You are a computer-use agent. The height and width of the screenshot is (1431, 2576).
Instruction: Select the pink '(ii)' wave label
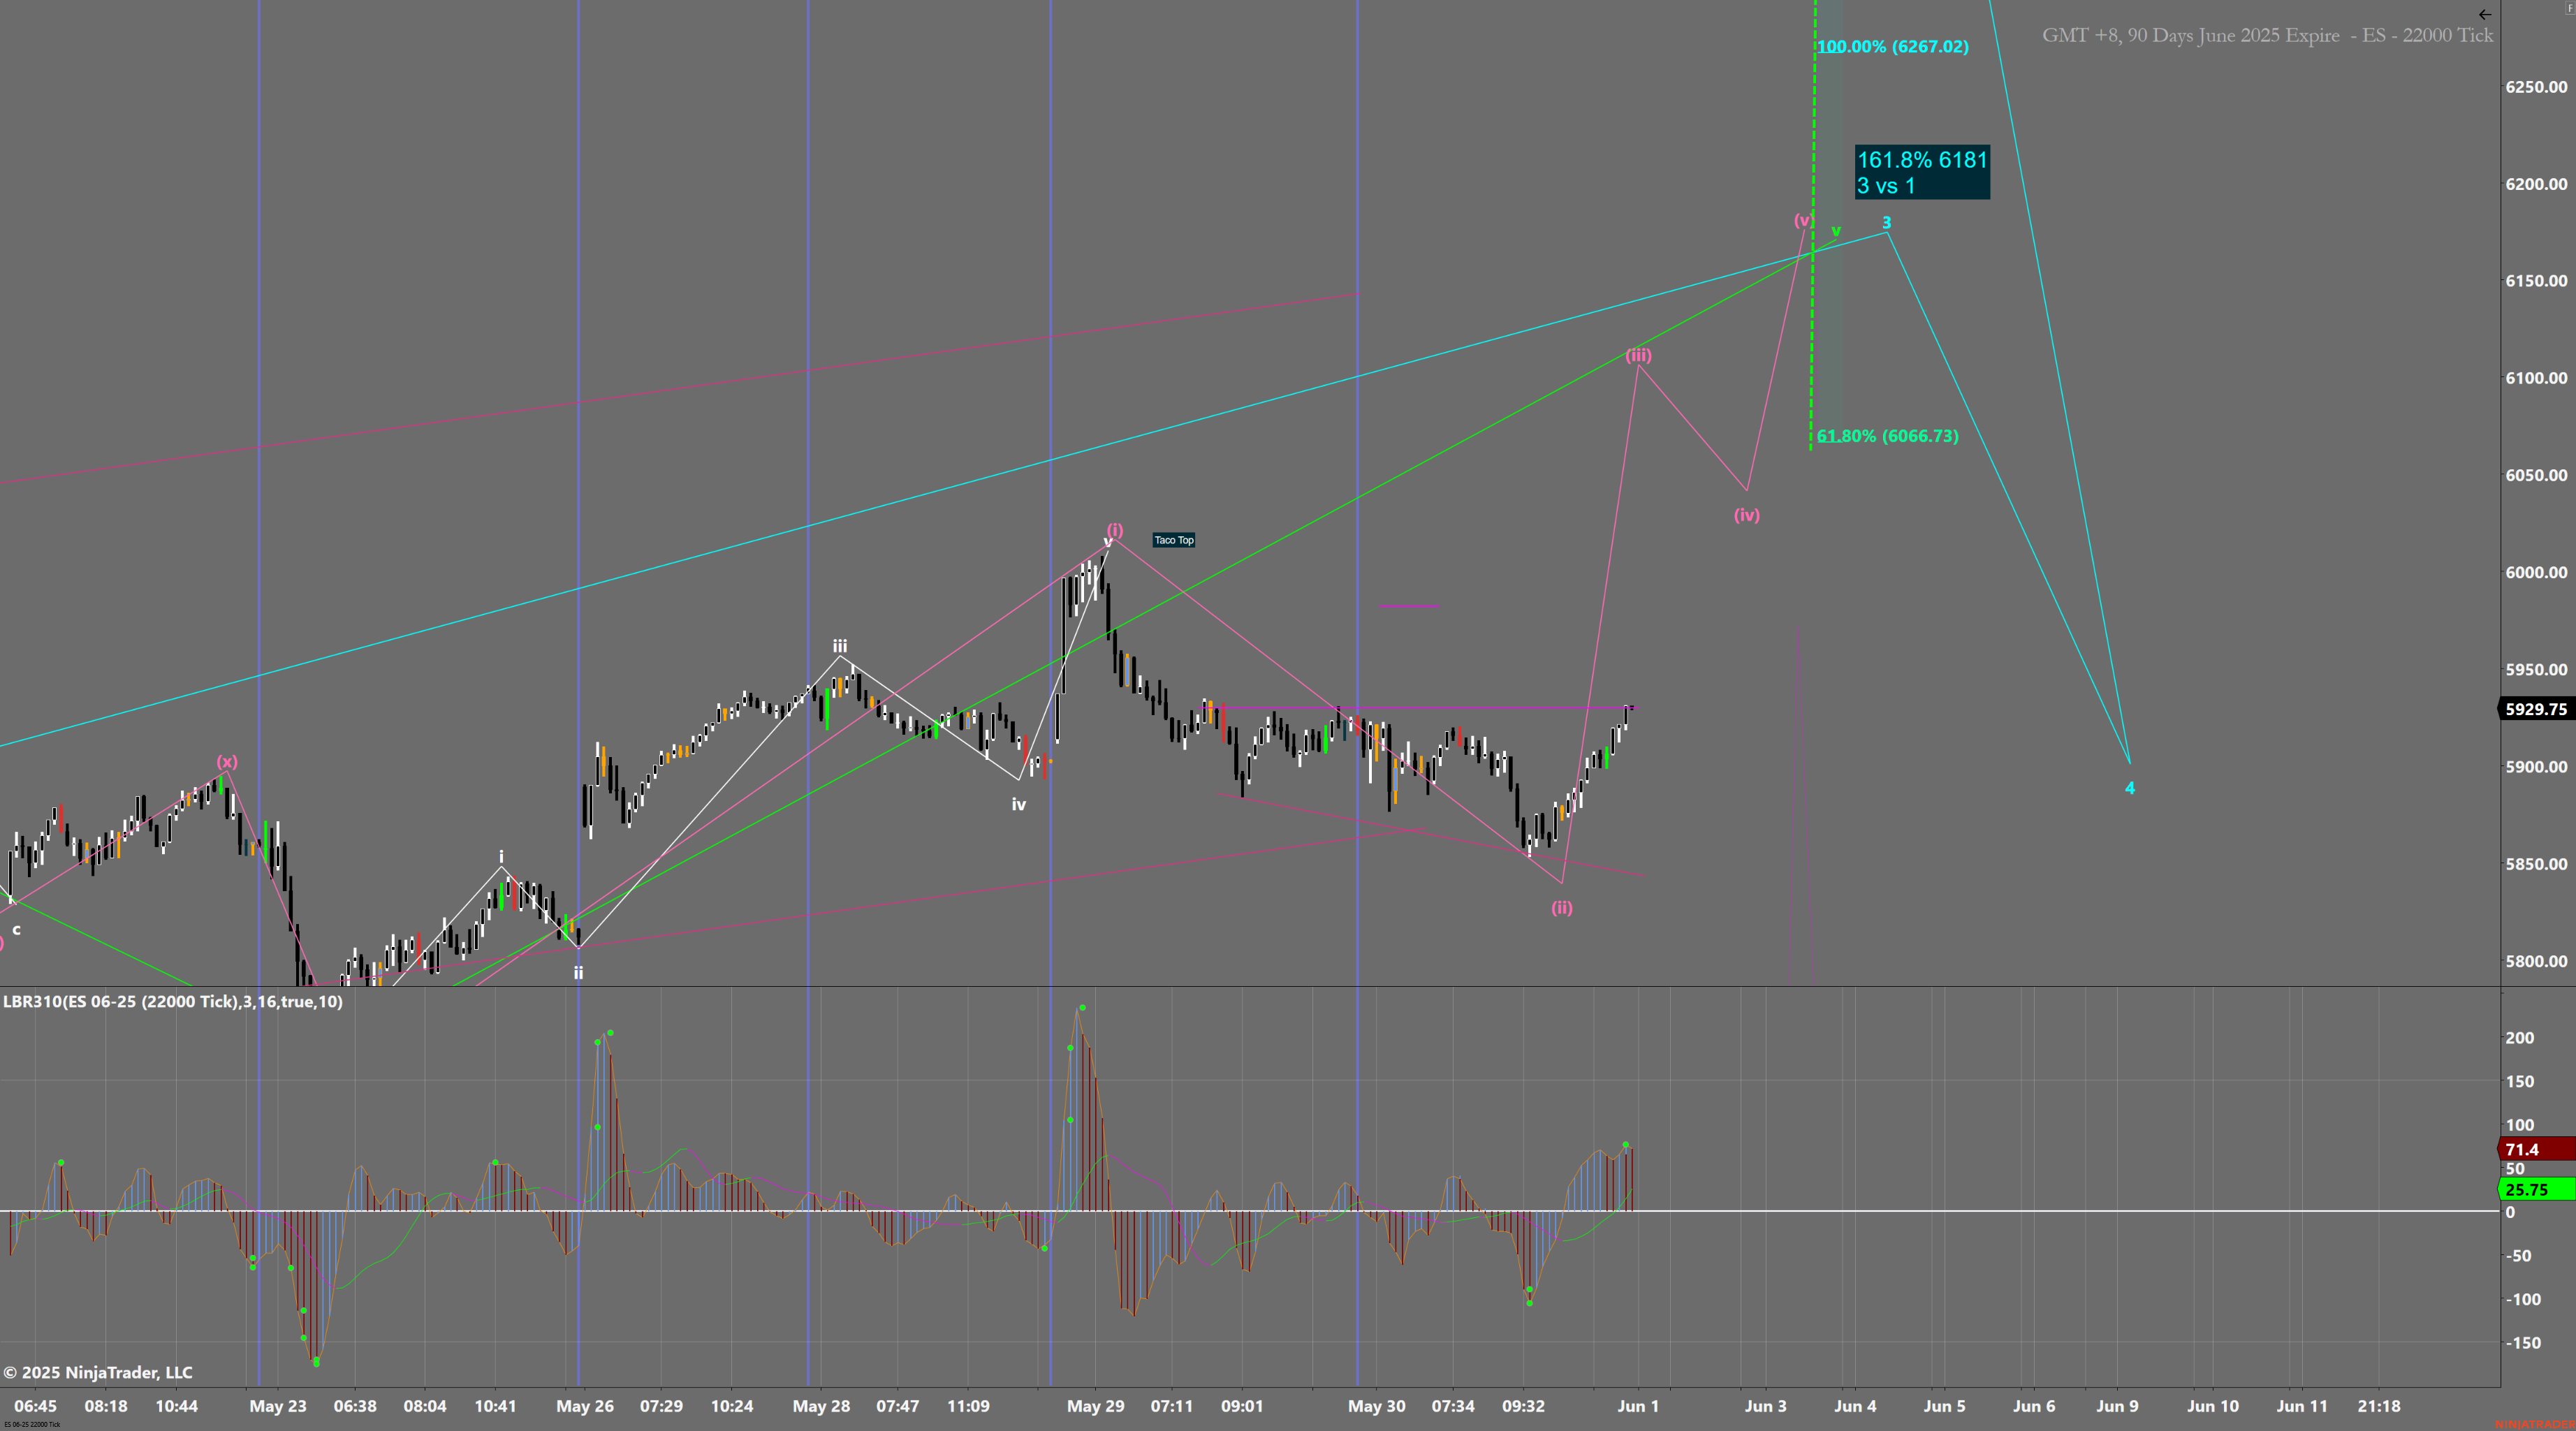coord(1562,908)
